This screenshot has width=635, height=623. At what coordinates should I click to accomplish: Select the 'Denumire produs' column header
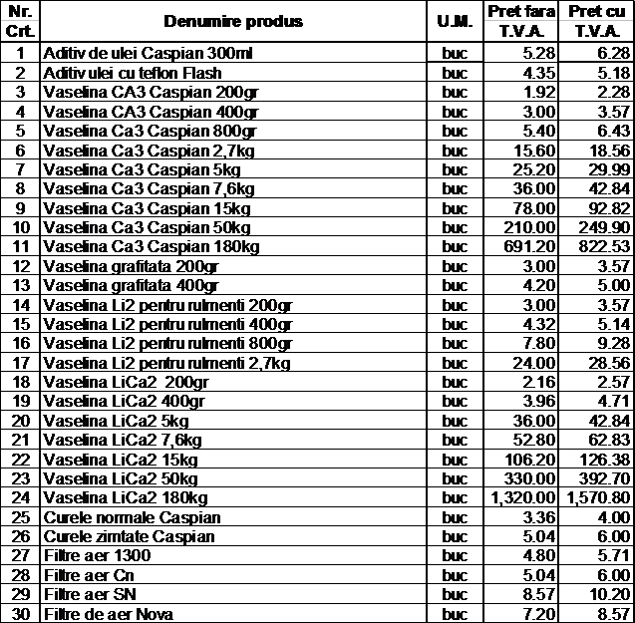point(233,21)
